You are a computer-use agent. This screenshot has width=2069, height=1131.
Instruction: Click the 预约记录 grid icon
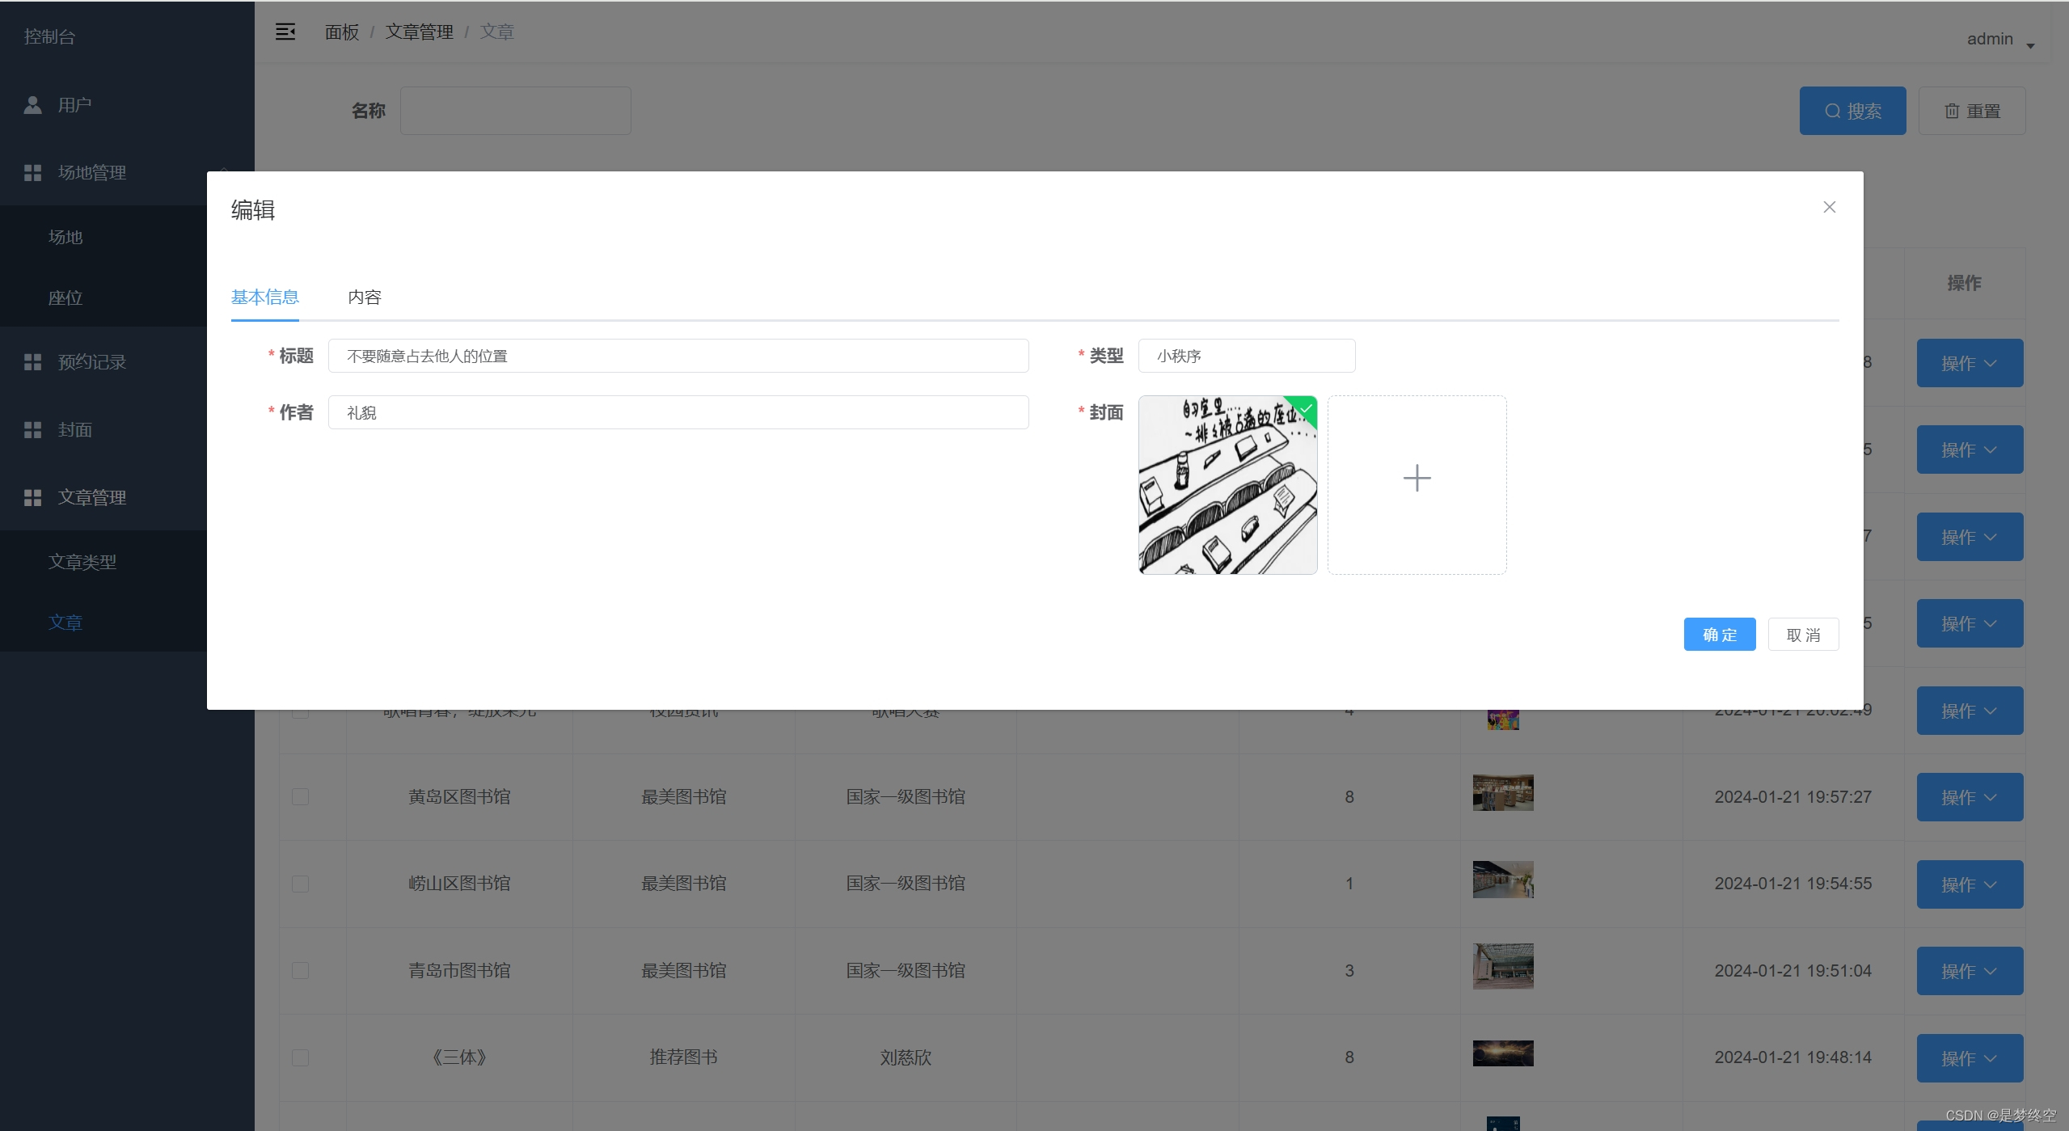[x=32, y=362]
